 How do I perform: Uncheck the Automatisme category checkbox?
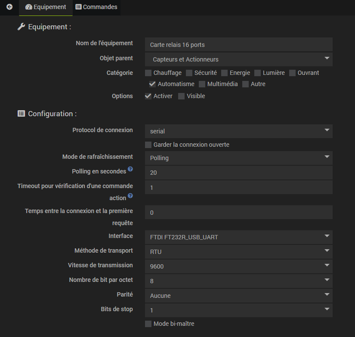pos(152,84)
